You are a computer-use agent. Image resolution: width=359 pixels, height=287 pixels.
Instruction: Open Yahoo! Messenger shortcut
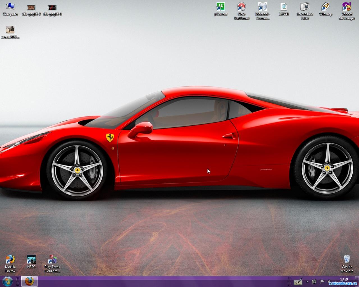(347, 11)
